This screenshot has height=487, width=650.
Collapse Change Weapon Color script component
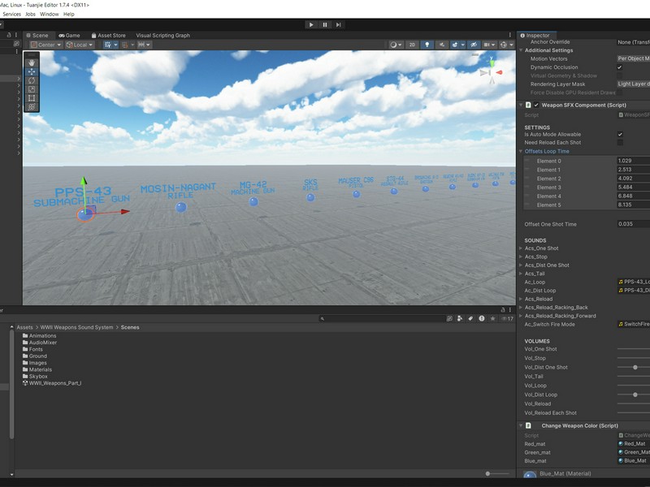point(521,425)
